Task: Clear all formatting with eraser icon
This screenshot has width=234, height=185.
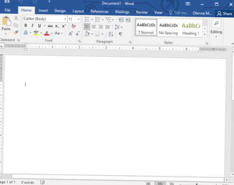Action: pos(73,26)
